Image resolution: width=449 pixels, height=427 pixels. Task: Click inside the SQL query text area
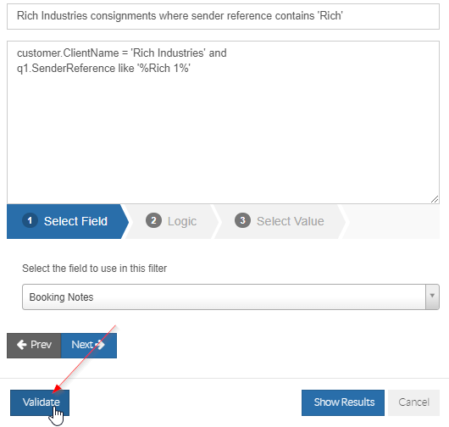(223, 122)
